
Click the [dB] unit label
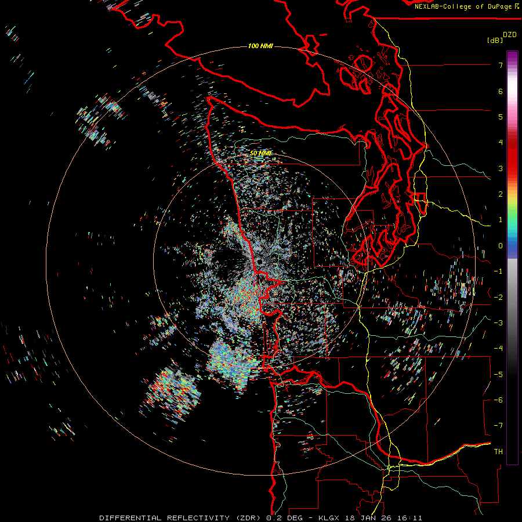click(495, 41)
